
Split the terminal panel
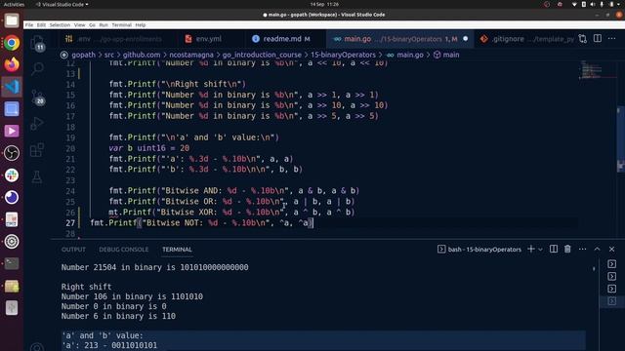[x=554, y=250]
